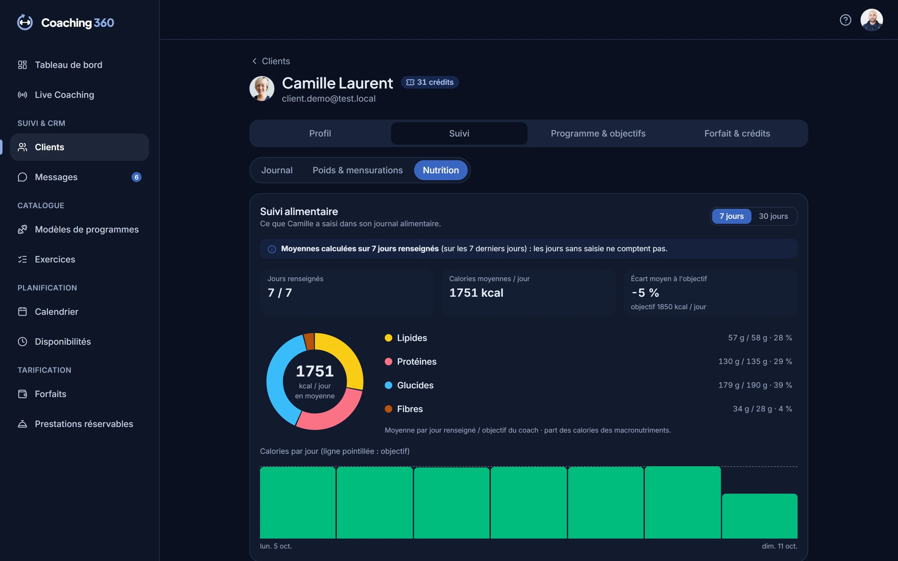Viewport: 898px width, 561px height.
Task: Switch period to 30 jours
Action: (773, 216)
